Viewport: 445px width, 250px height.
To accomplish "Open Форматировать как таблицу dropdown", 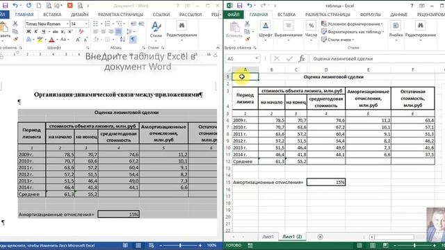I will click(x=353, y=32).
